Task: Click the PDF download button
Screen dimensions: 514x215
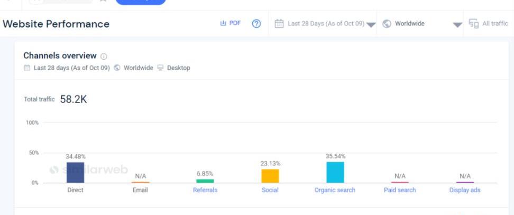Action: point(230,24)
